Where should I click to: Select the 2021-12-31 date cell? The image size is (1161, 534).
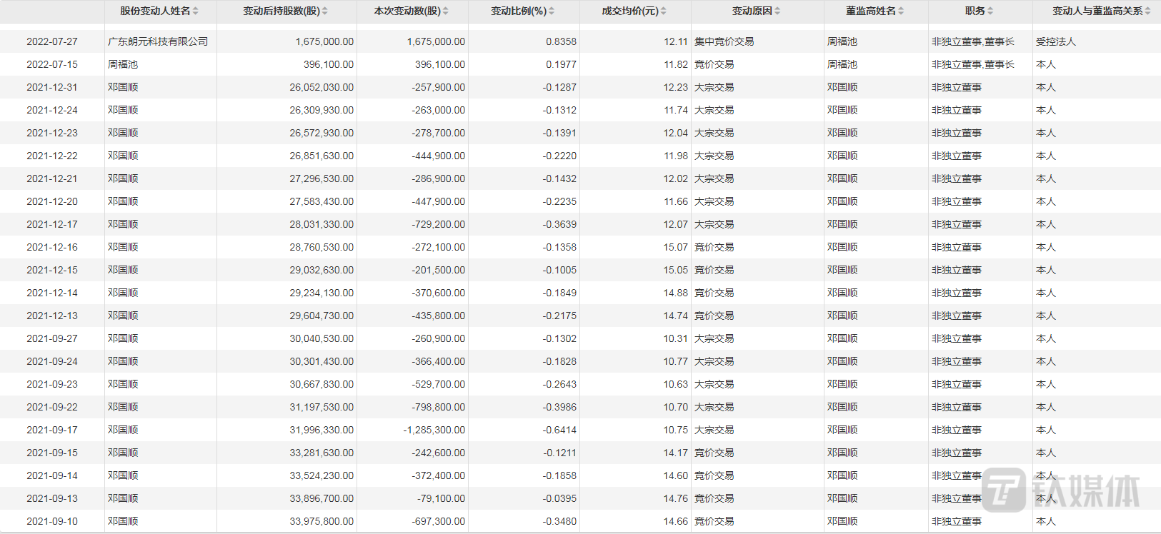(x=52, y=87)
